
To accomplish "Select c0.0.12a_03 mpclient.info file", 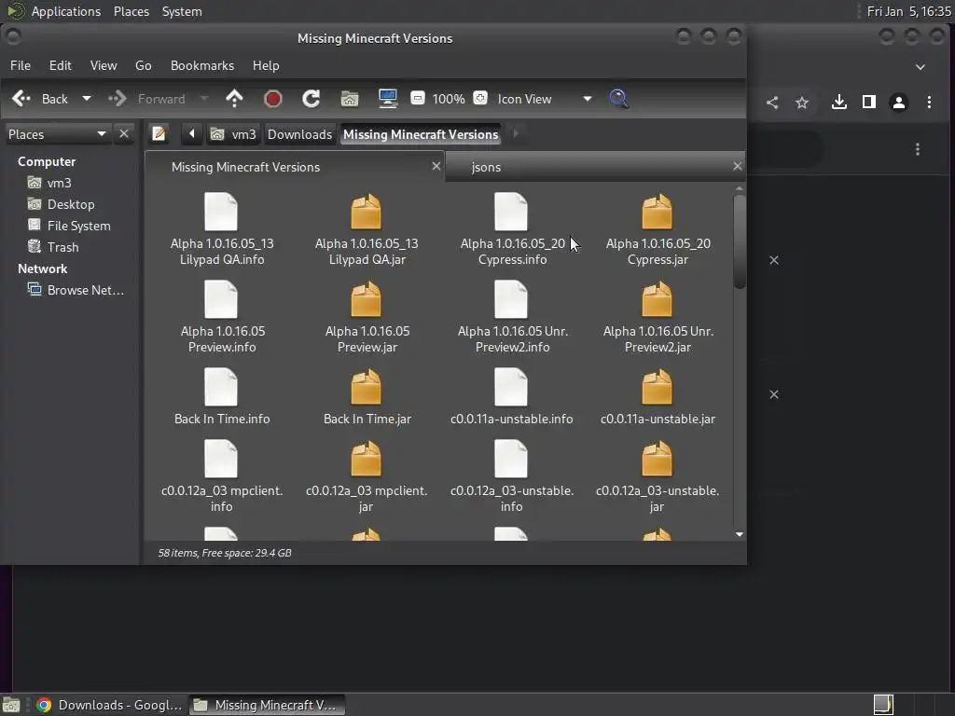I will coord(222,476).
